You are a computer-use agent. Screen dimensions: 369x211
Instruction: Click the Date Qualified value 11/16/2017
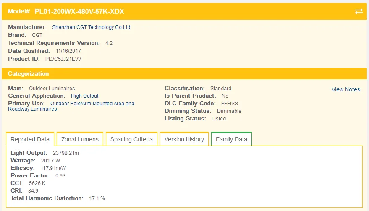click(68, 51)
